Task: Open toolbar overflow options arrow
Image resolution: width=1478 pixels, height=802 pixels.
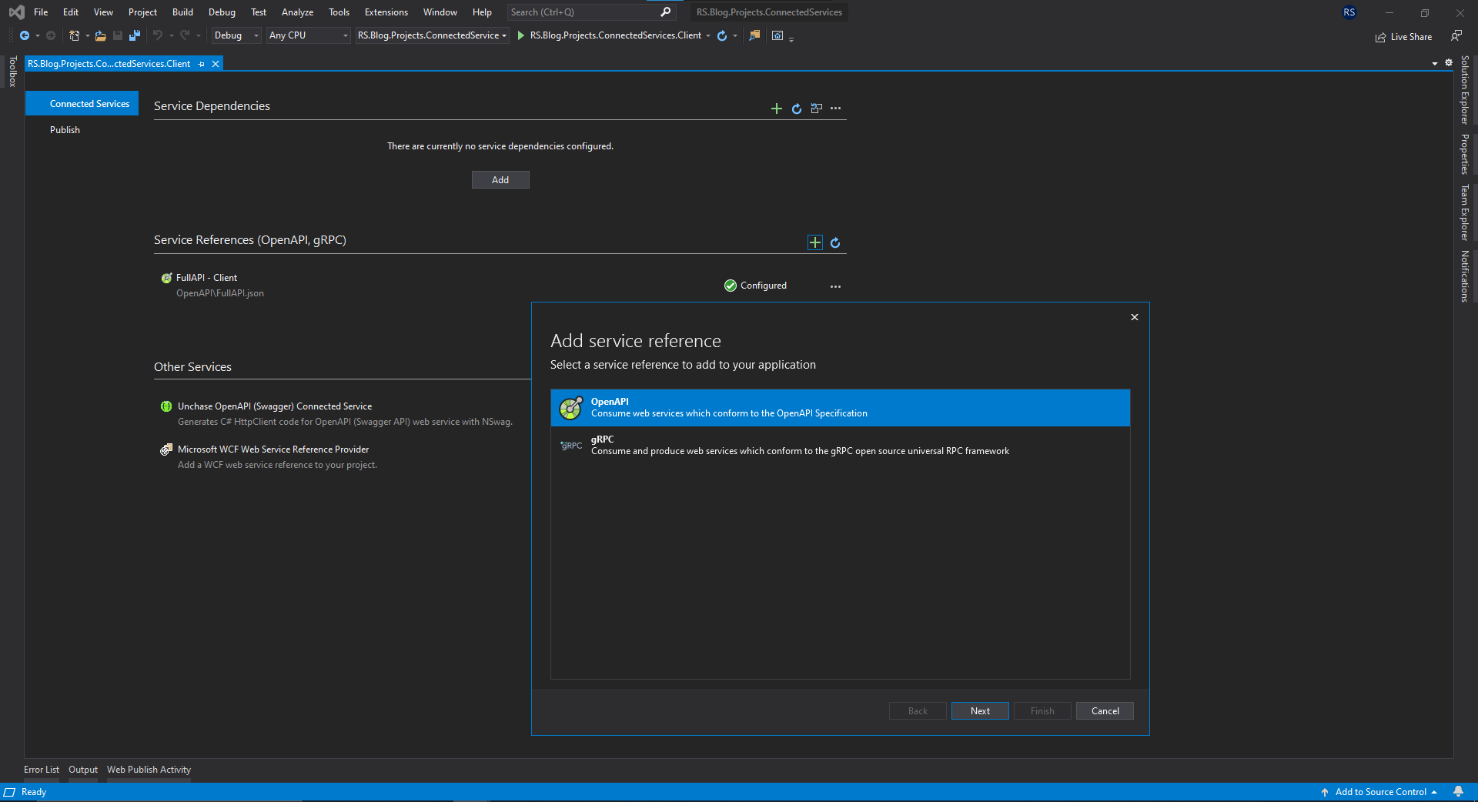Action: (791, 38)
